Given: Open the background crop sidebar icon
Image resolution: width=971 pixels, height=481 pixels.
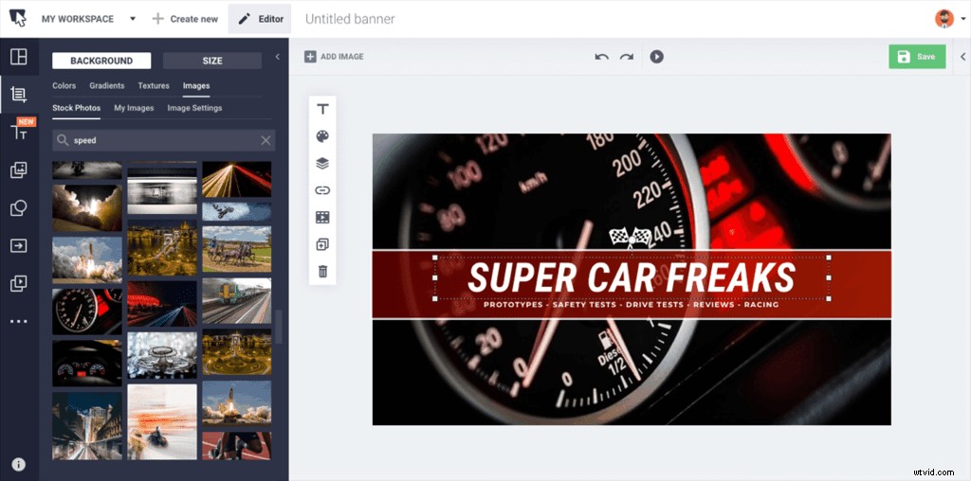Looking at the screenshot, I should pos(19,94).
